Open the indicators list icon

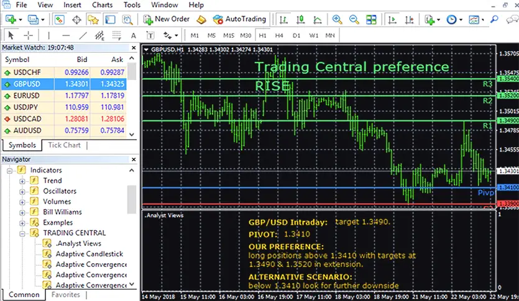pos(430,20)
